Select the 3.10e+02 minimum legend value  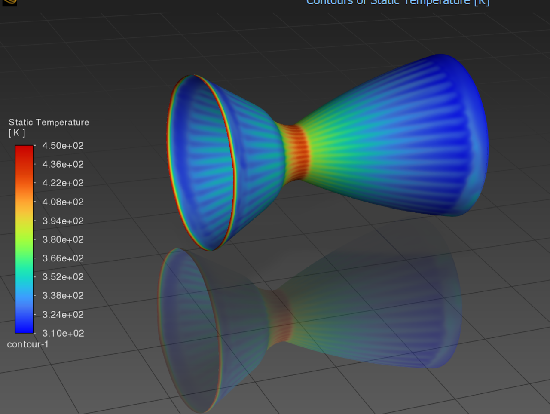click(x=63, y=333)
